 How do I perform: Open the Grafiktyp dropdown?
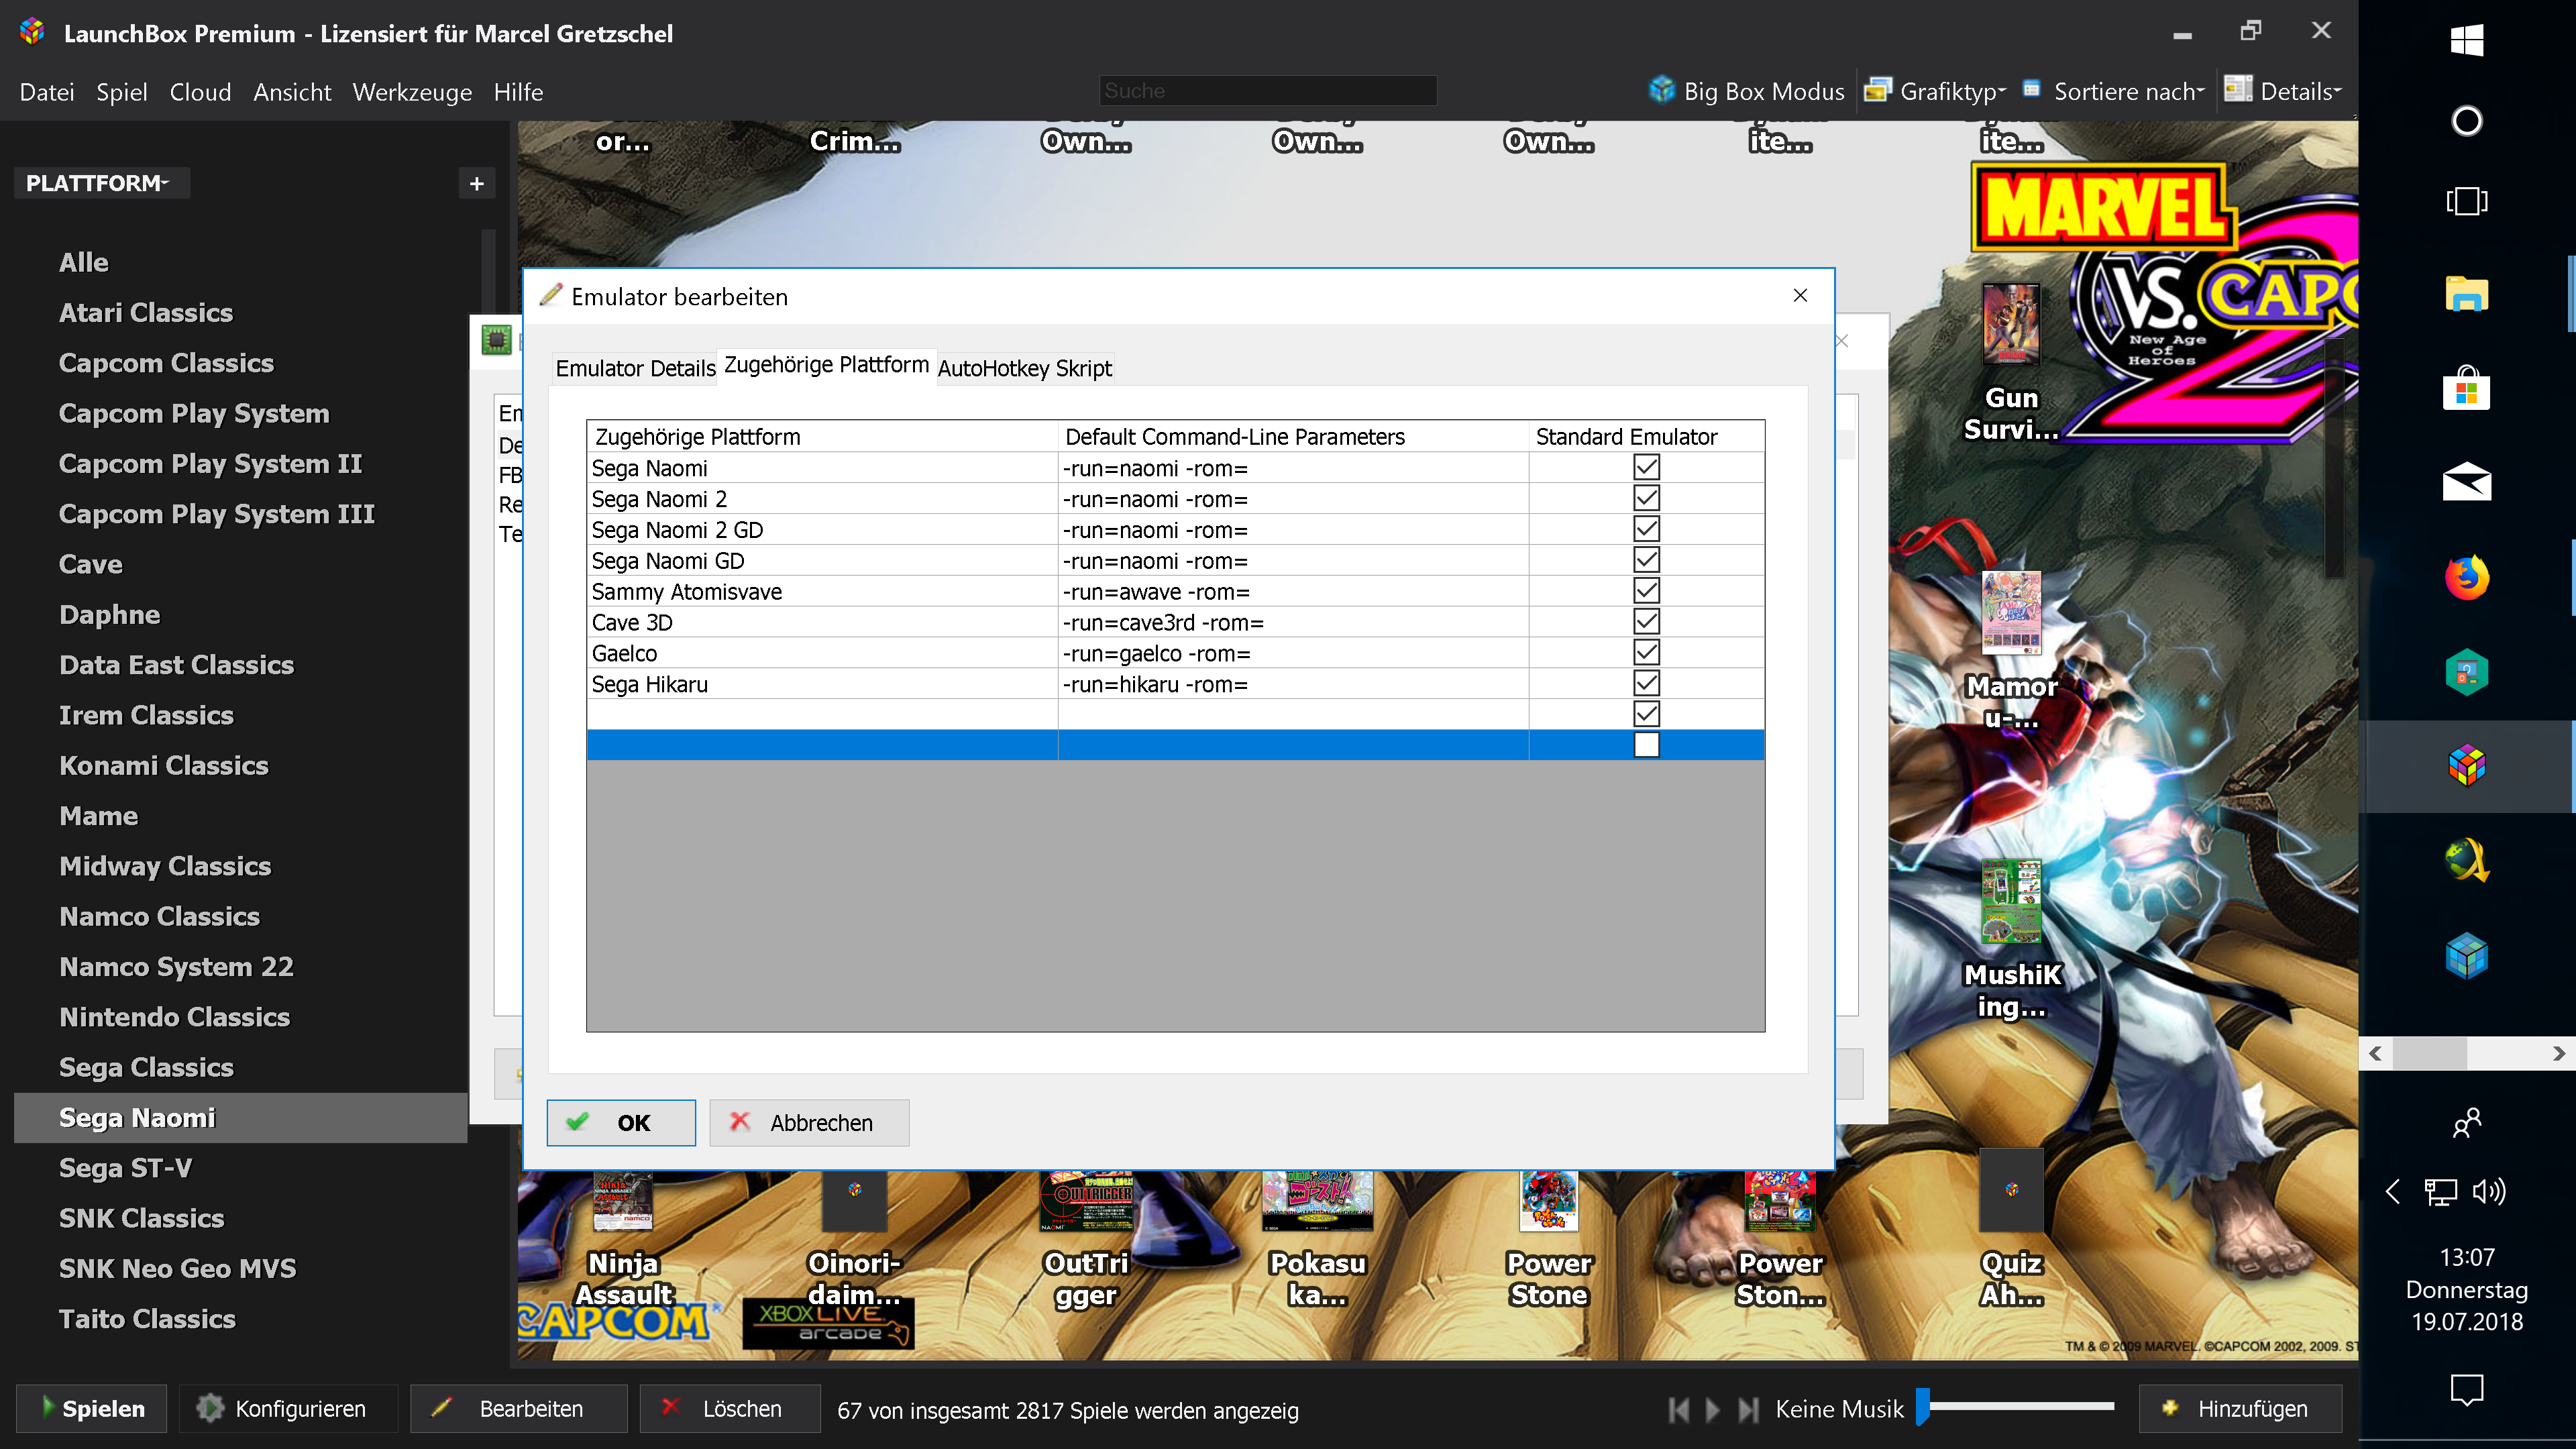click(1936, 91)
